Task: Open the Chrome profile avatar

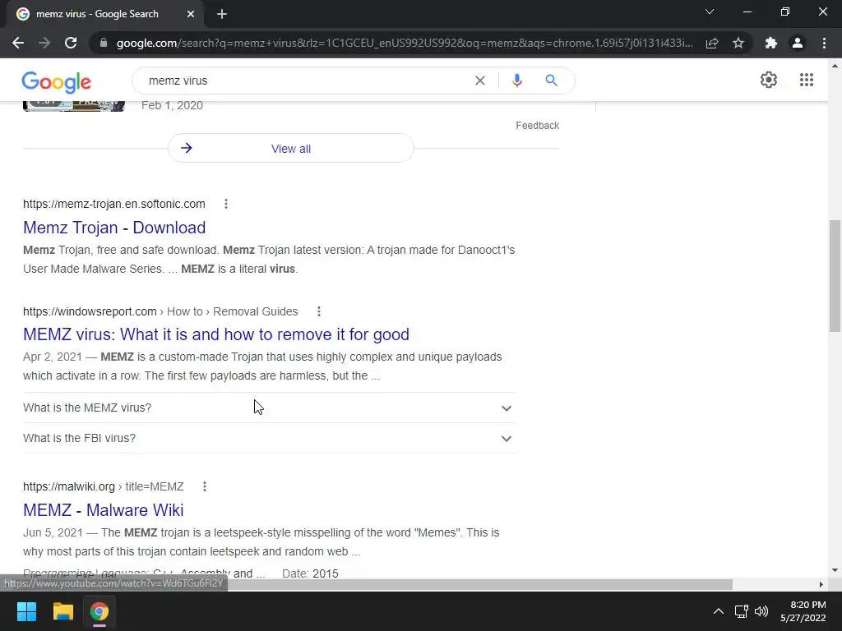Action: 798,43
